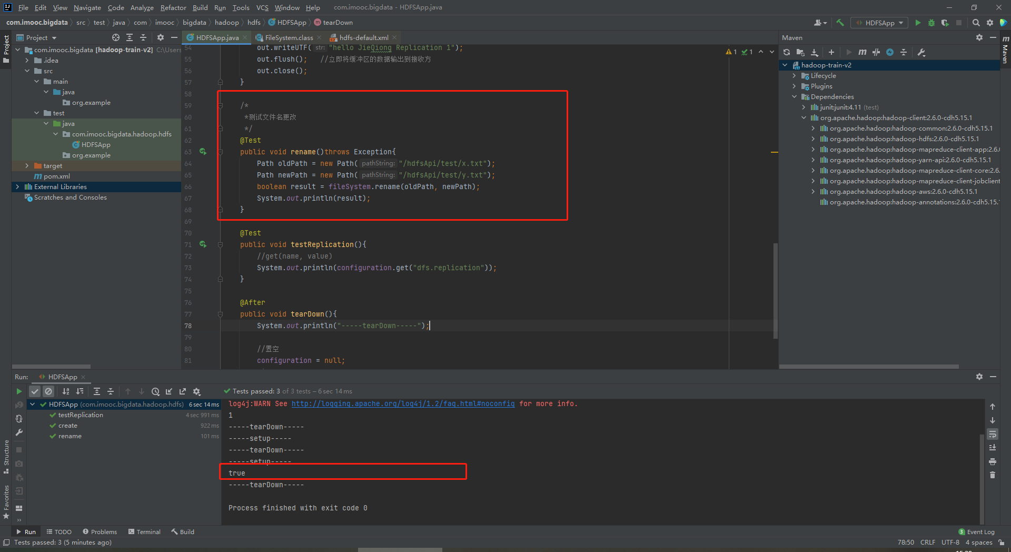1011x552 pixels.
Task: Switch to hdfs-default.xml editor tab
Action: (363, 37)
